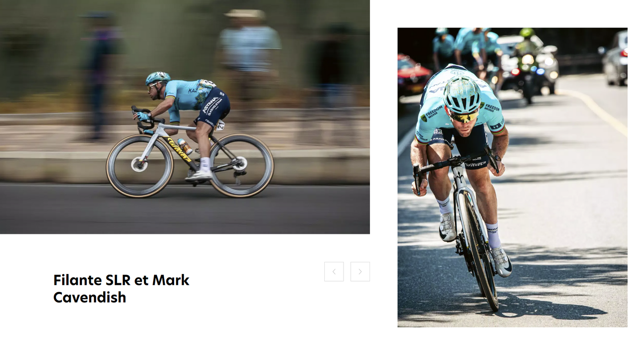
Task: Advance carousel with the right chevron arrow
Action: (x=360, y=271)
